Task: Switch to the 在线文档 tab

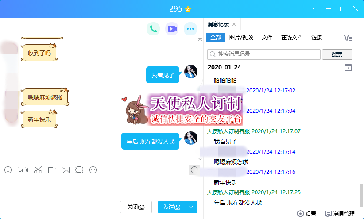Action: (292, 38)
